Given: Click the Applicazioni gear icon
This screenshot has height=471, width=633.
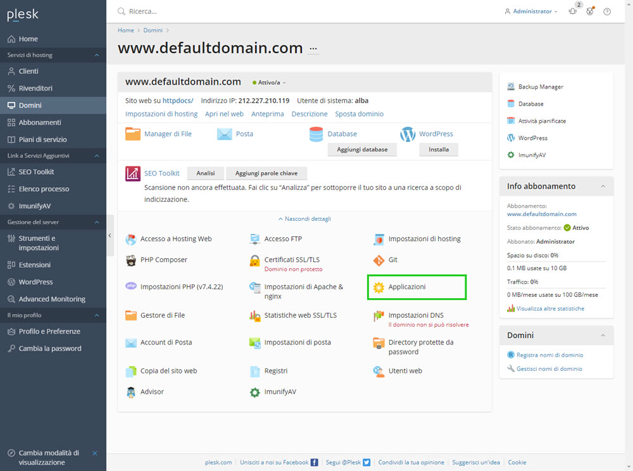Looking at the screenshot, I should coord(379,287).
